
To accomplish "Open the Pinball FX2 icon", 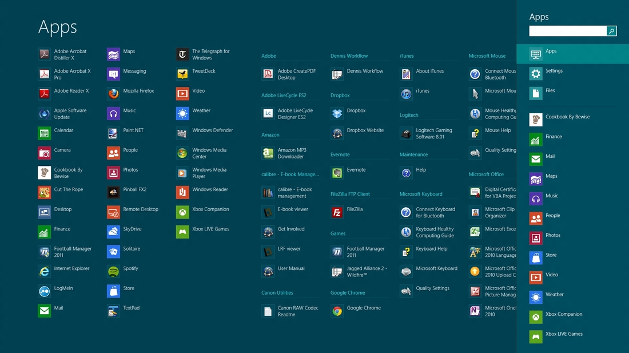I will [x=113, y=192].
